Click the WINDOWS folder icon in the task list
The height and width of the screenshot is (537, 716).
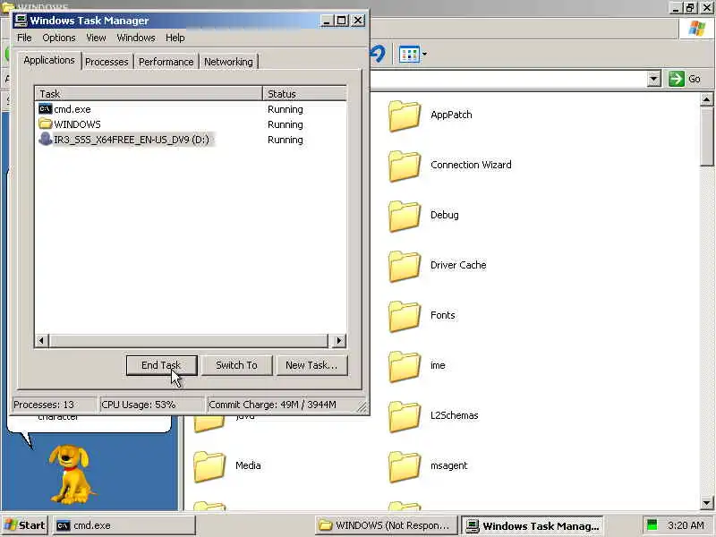coord(46,124)
